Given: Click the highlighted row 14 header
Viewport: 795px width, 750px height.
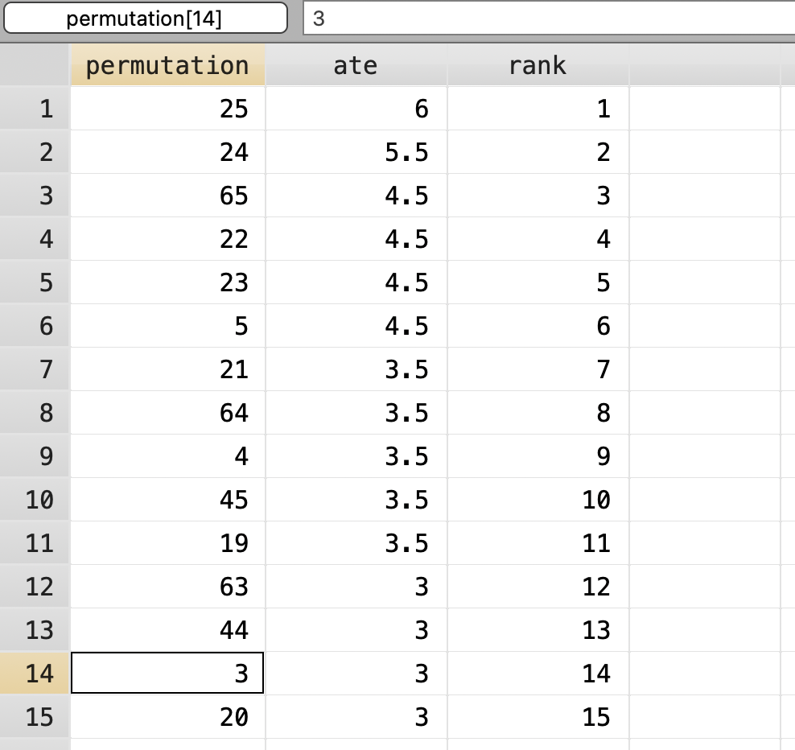Looking at the screenshot, I should click(x=35, y=674).
